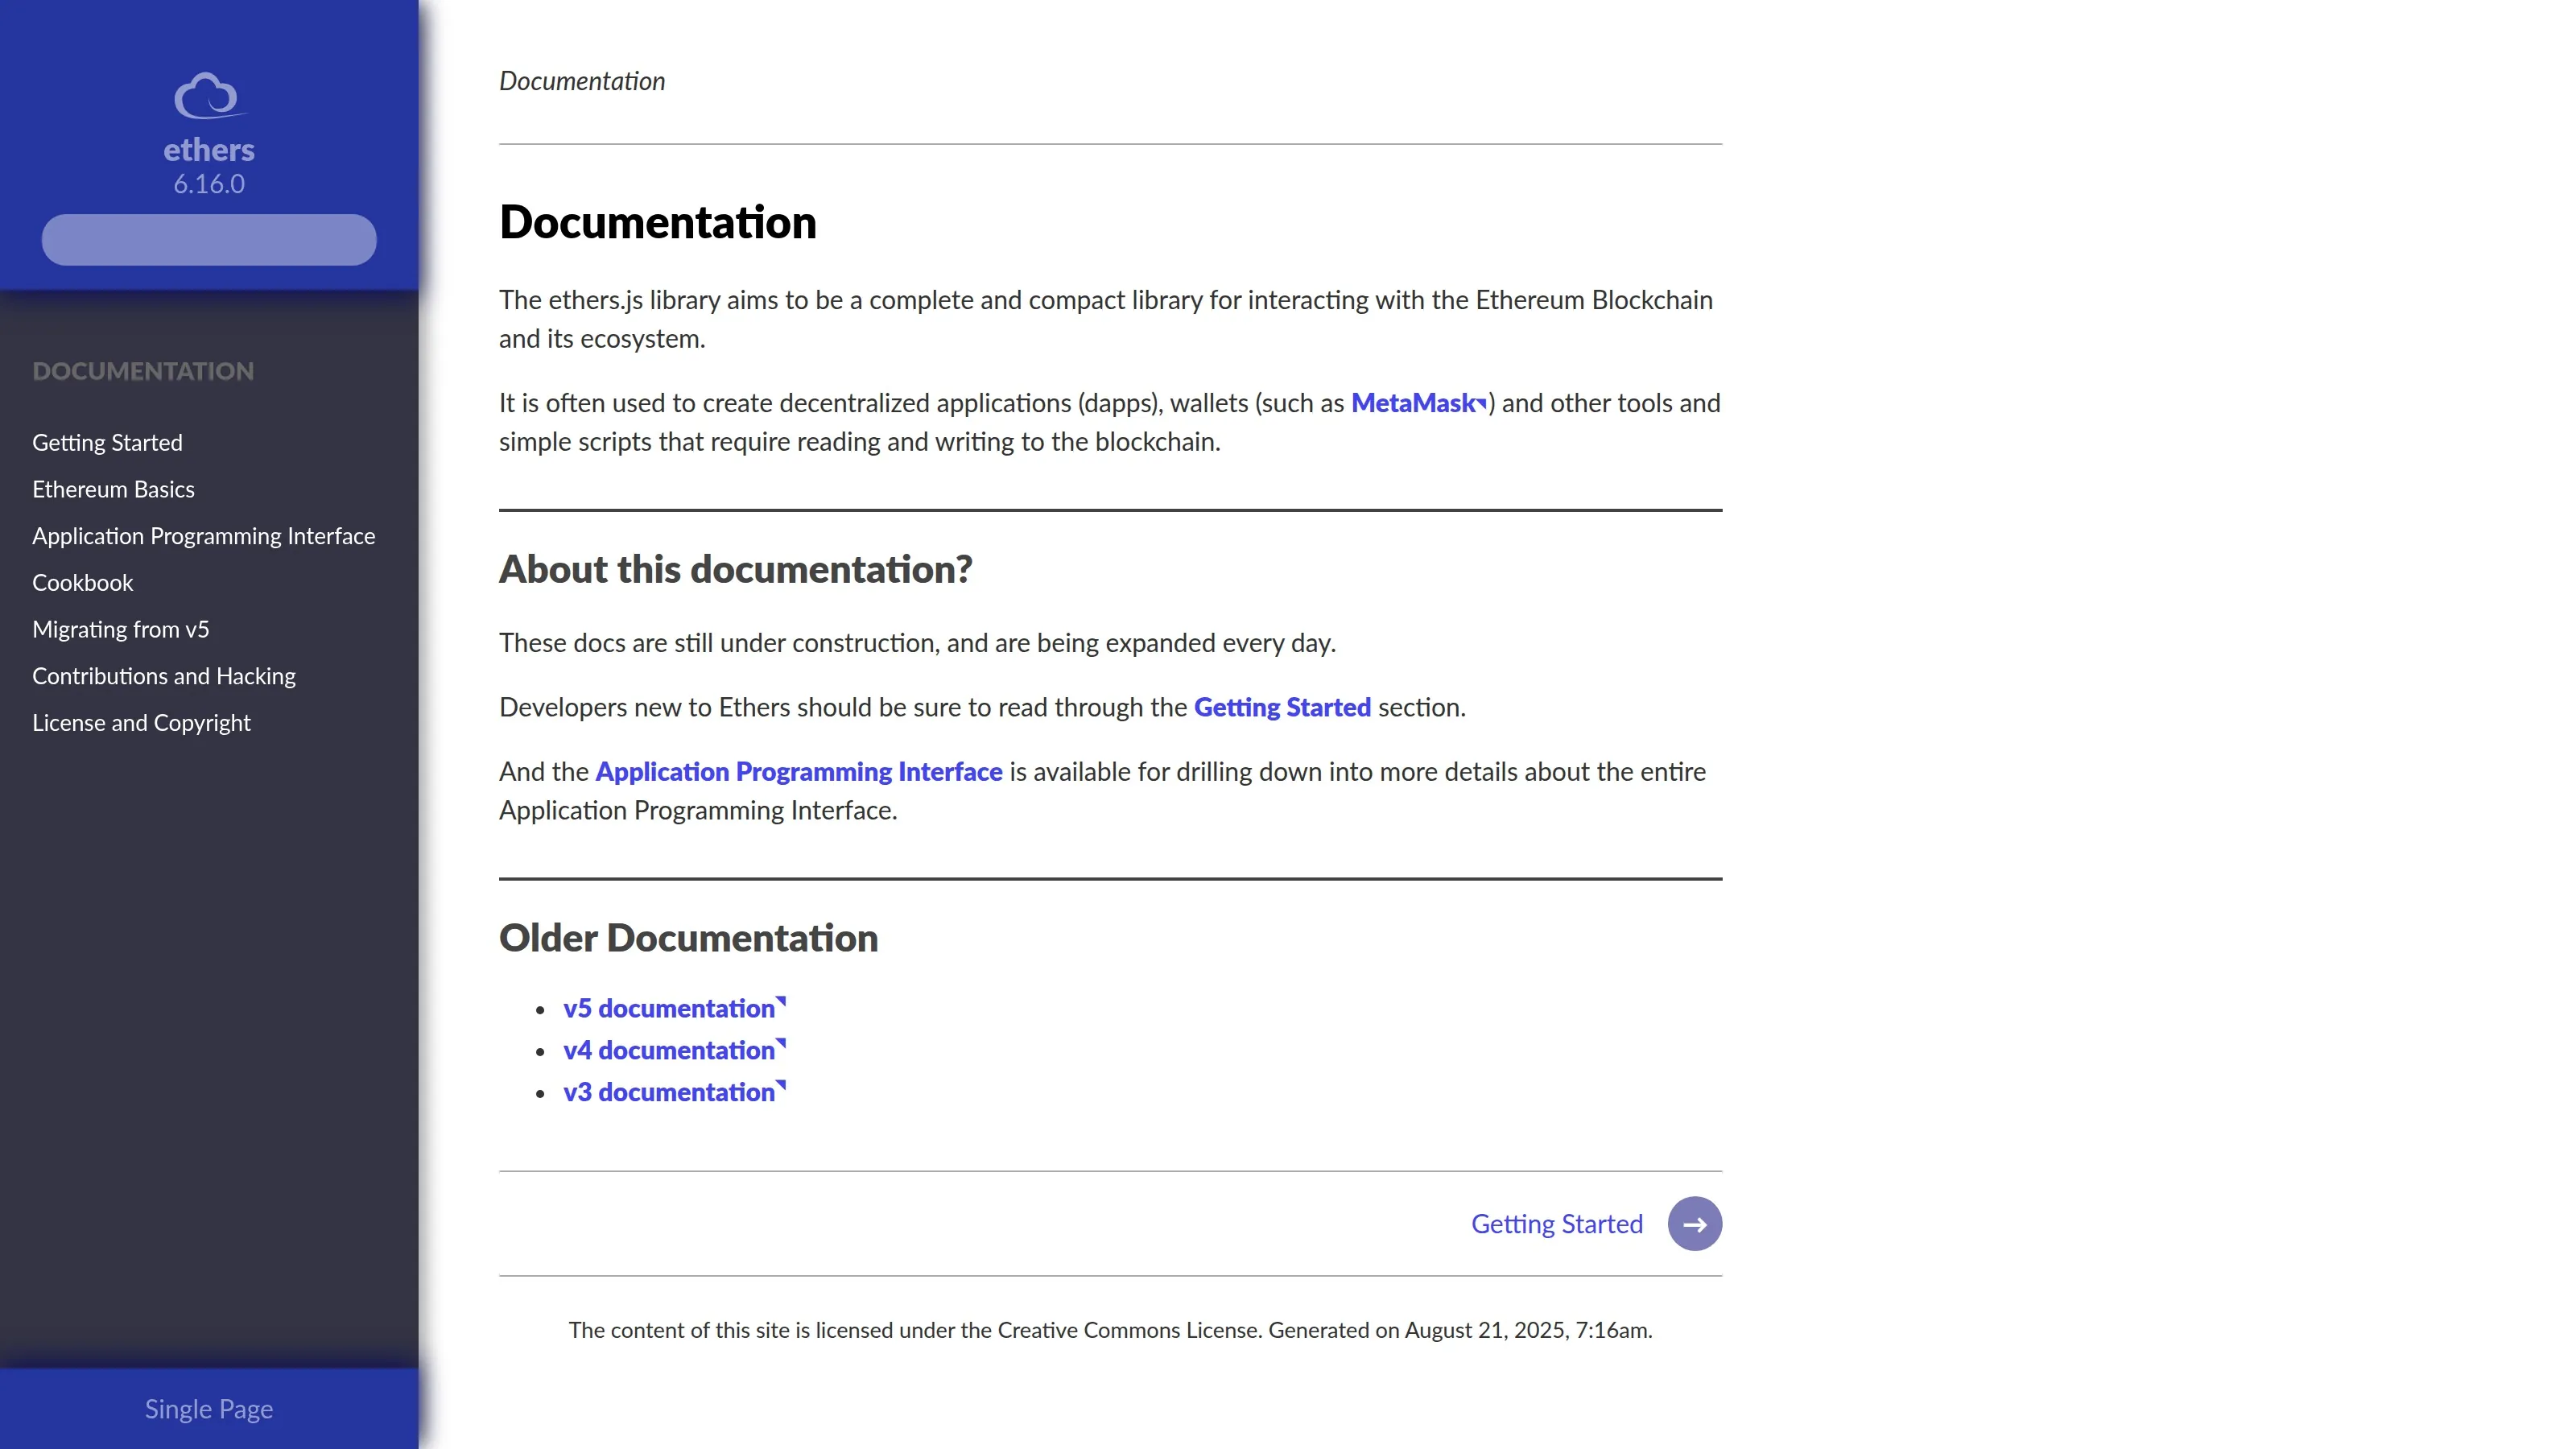Open the v4 documentation link
2576x1449 pixels.
point(674,1050)
